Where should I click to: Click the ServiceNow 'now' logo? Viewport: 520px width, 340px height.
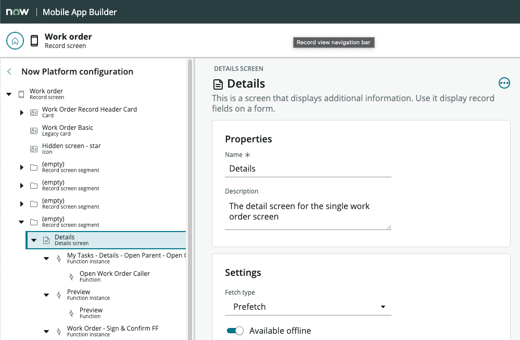(x=17, y=12)
